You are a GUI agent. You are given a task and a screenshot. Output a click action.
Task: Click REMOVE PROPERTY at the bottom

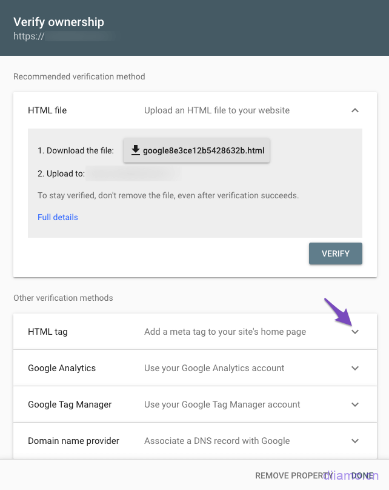(294, 475)
